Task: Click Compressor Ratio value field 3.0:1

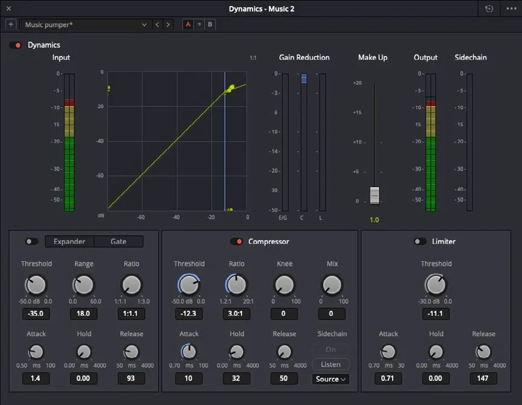Action: (x=236, y=314)
